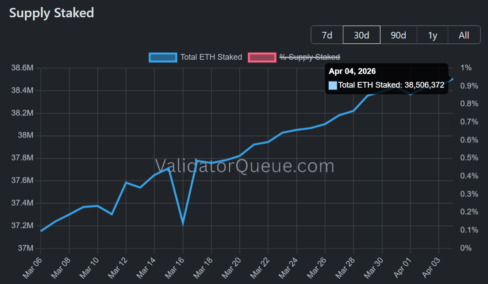Click the Supply Staked chart title
The image size is (488, 284).
click(52, 13)
